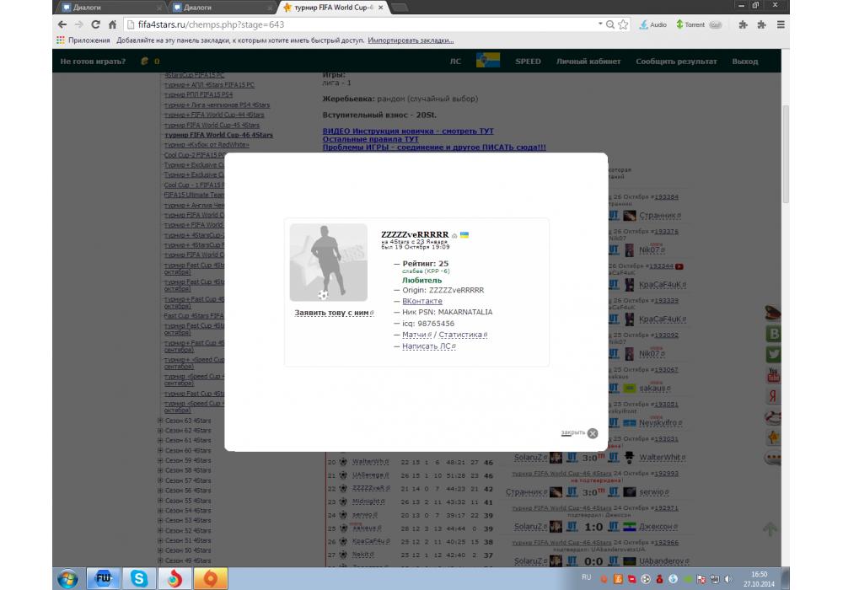Expand Сезон 55 4Stars
Viewport: 843px width, 590px height.
pyautogui.click(x=160, y=501)
